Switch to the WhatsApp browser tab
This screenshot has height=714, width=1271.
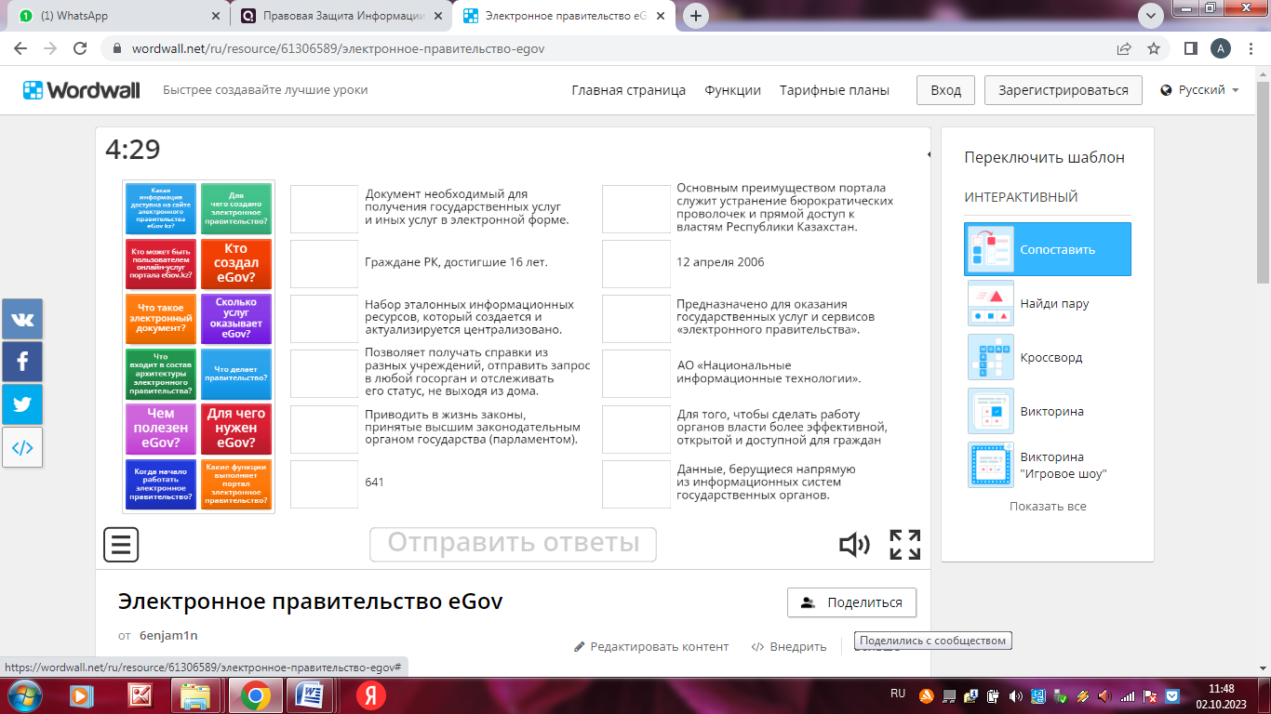[119, 16]
